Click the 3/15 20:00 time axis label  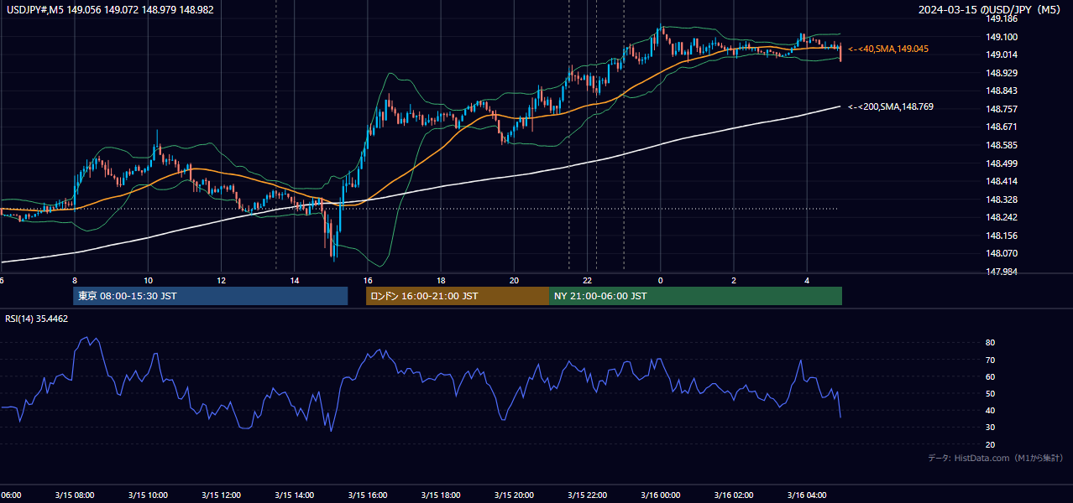click(x=514, y=495)
